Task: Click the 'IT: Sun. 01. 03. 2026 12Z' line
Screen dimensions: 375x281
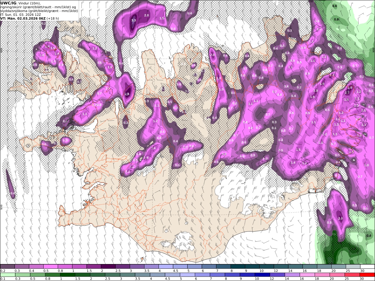Action: tap(21, 14)
